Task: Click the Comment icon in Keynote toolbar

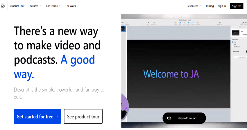Action: coord(198,23)
